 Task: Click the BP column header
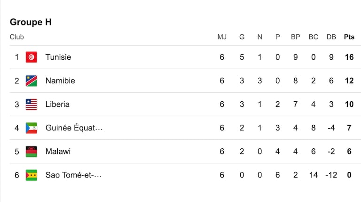click(x=295, y=37)
